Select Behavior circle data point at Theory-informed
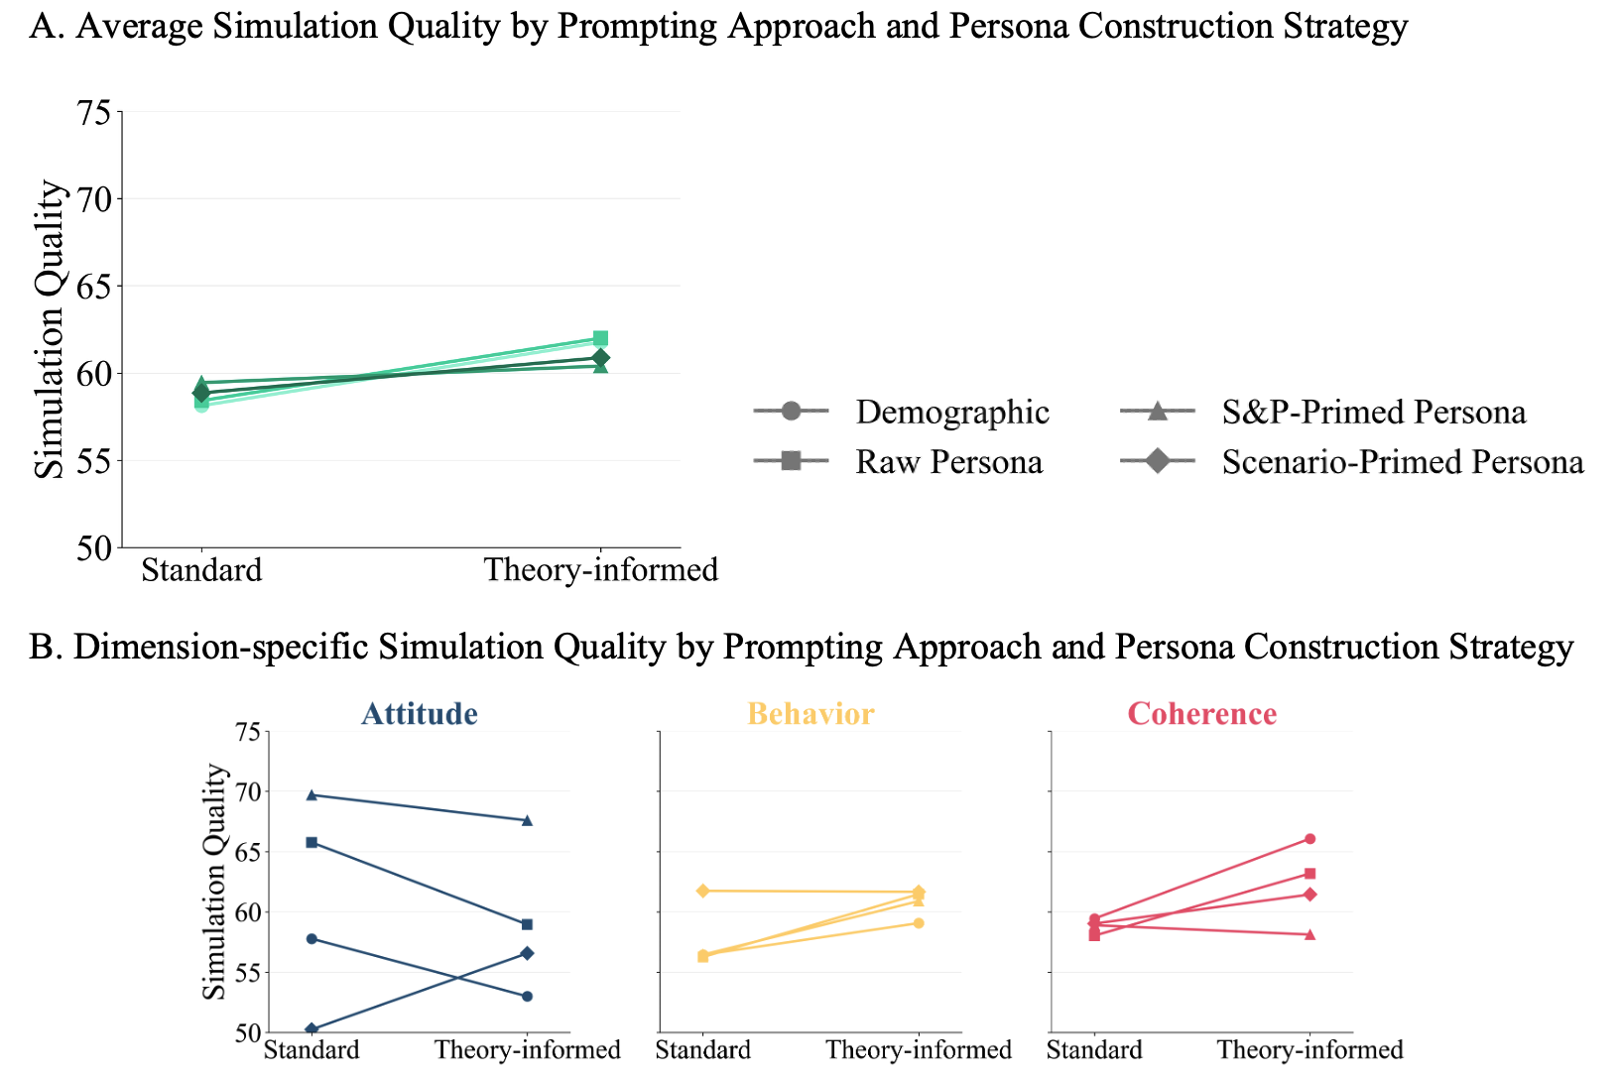1619x1079 pixels. coord(919,923)
